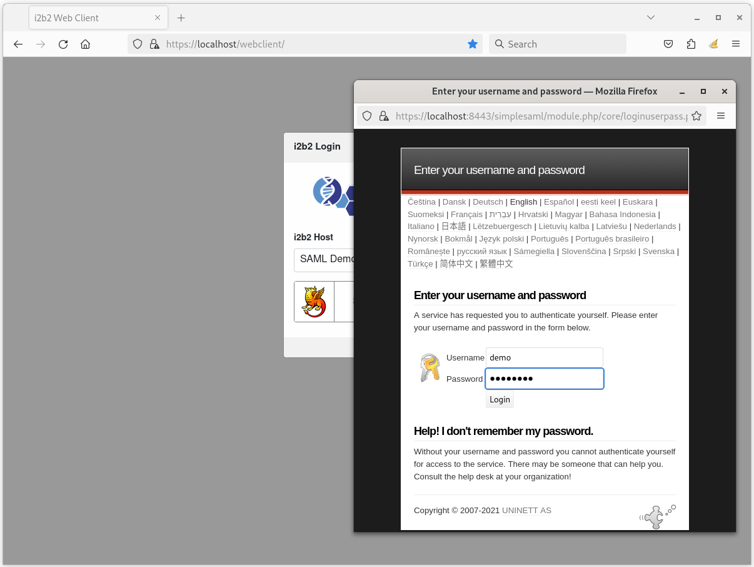
Task: Switch language to Magyar
Action: [x=569, y=214]
